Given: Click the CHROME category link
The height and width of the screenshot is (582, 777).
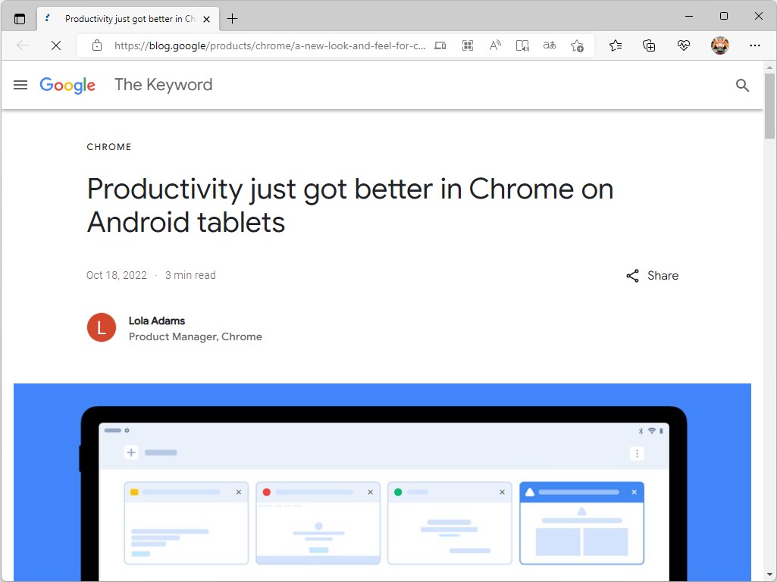Looking at the screenshot, I should tap(108, 146).
